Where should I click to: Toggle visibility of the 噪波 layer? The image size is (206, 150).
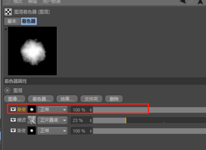(13, 120)
